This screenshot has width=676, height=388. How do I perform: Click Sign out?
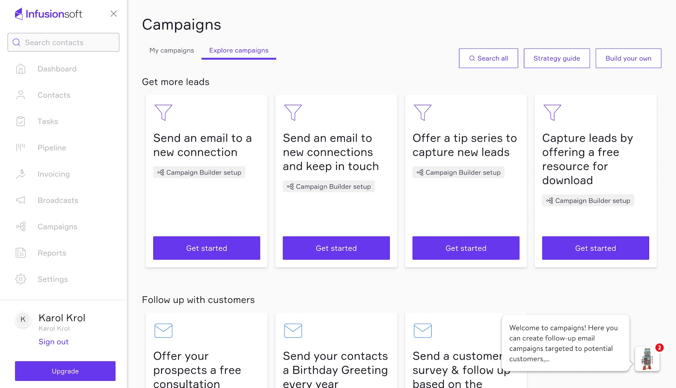[x=53, y=341]
